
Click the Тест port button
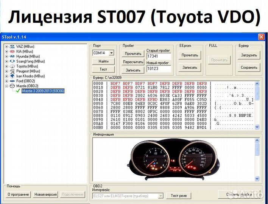click(103, 69)
